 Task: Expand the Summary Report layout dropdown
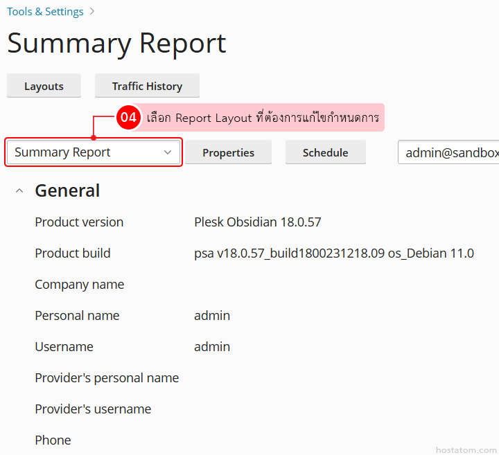tap(94, 152)
